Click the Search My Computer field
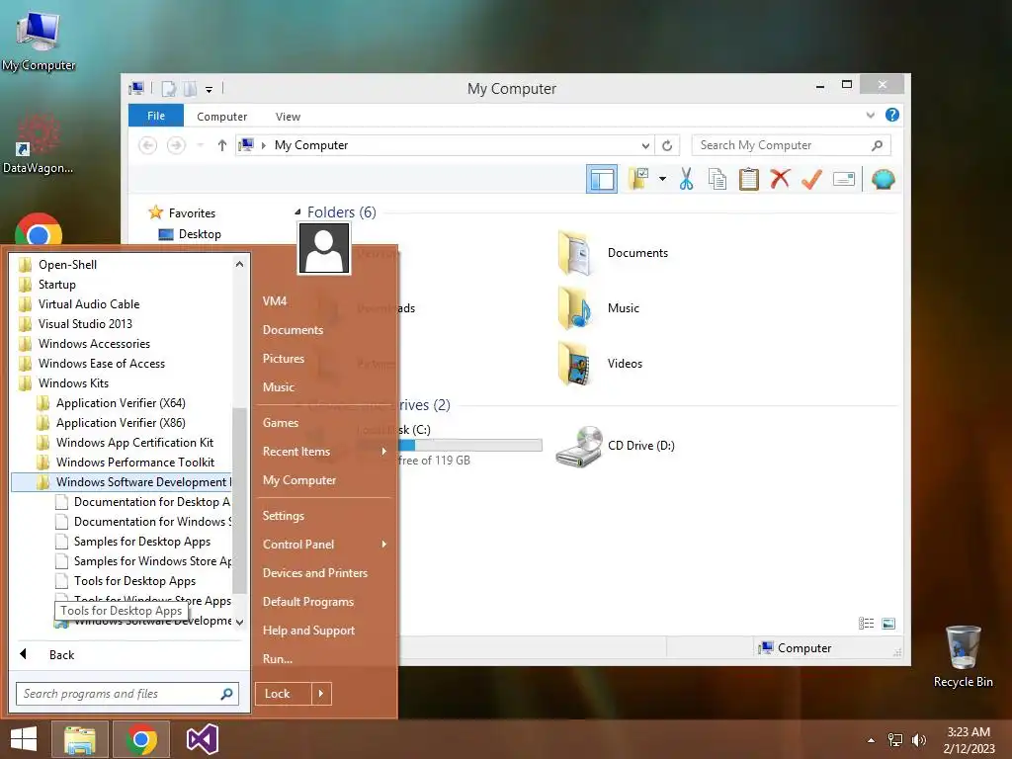Viewport: 1012px width, 759px height. coord(791,145)
